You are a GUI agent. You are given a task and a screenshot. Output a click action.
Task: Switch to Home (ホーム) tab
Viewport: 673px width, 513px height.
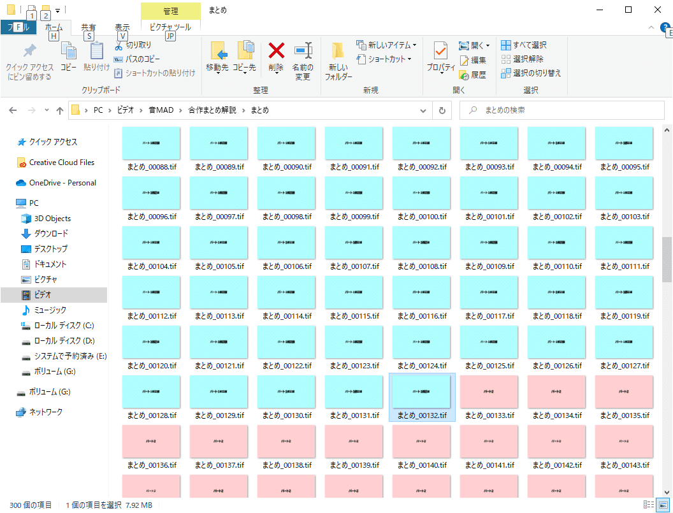54,27
